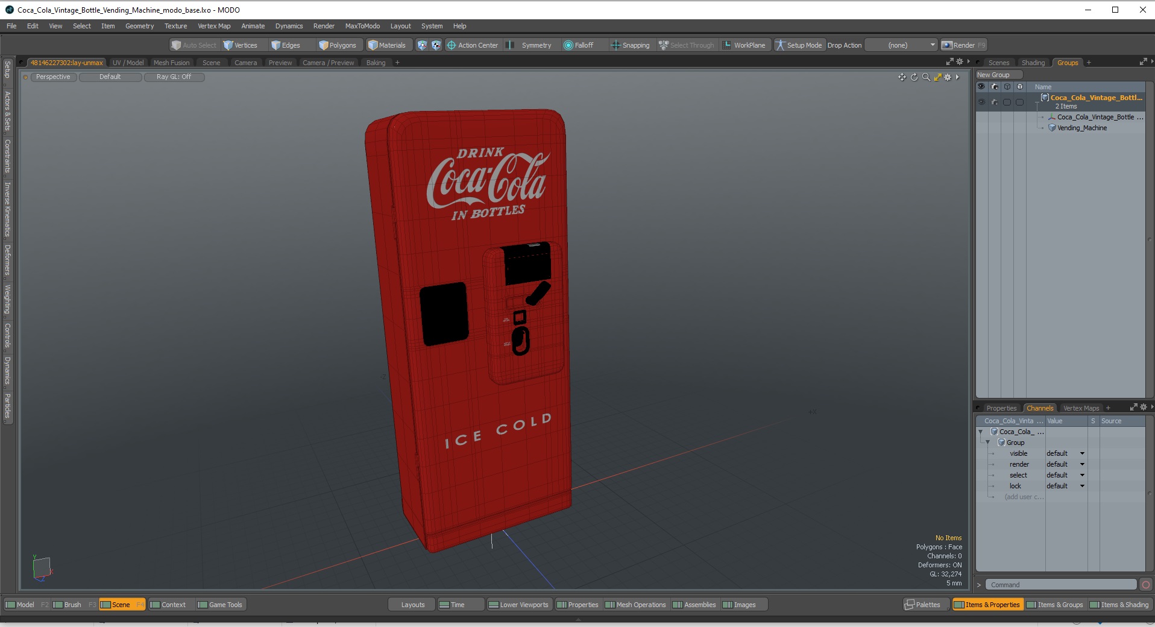This screenshot has height=627, width=1155.
Task: Open gear options of Channels panel
Action: (x=1143, y=408)
